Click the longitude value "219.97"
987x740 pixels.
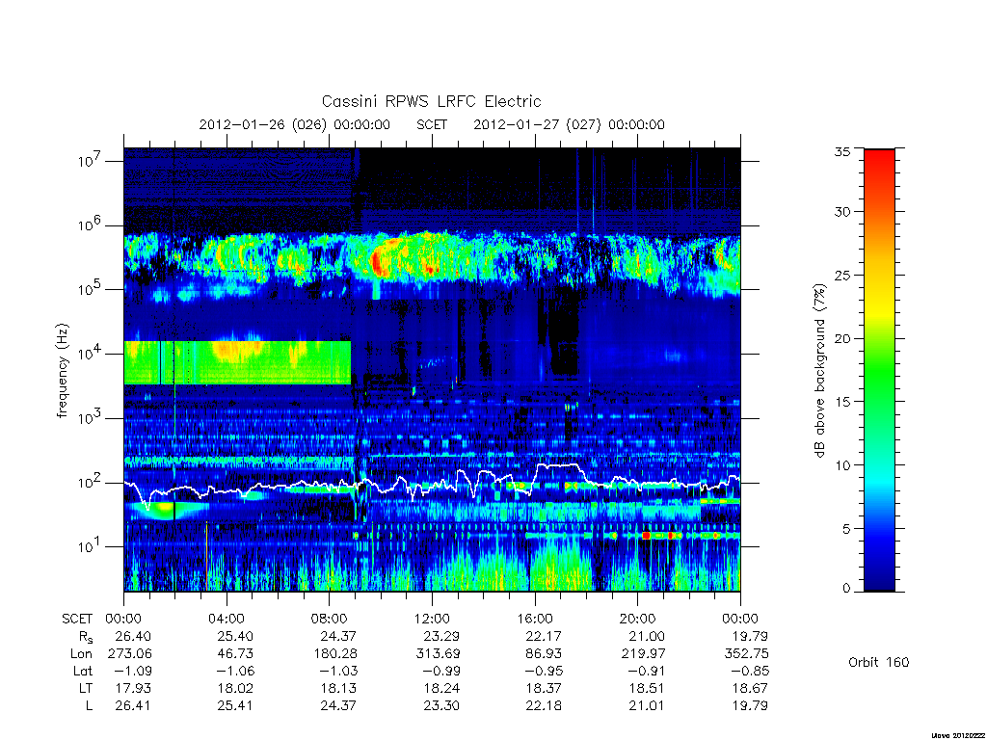pyautogui.click(x=643, y=654)
